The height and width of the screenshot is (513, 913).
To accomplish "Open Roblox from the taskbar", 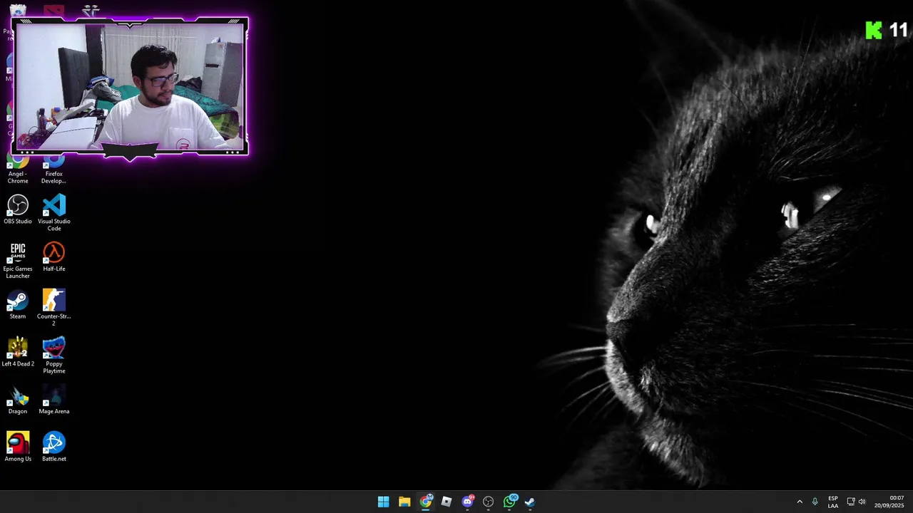I will [x=447, y=502].
